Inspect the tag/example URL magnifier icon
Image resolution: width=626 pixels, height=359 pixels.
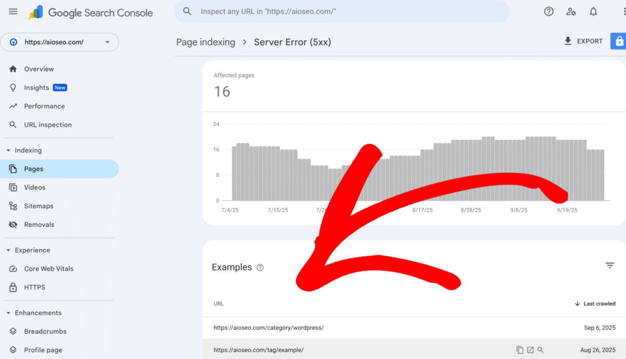(540, 350)
